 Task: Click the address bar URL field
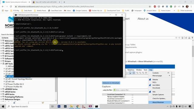coord(82,7)
